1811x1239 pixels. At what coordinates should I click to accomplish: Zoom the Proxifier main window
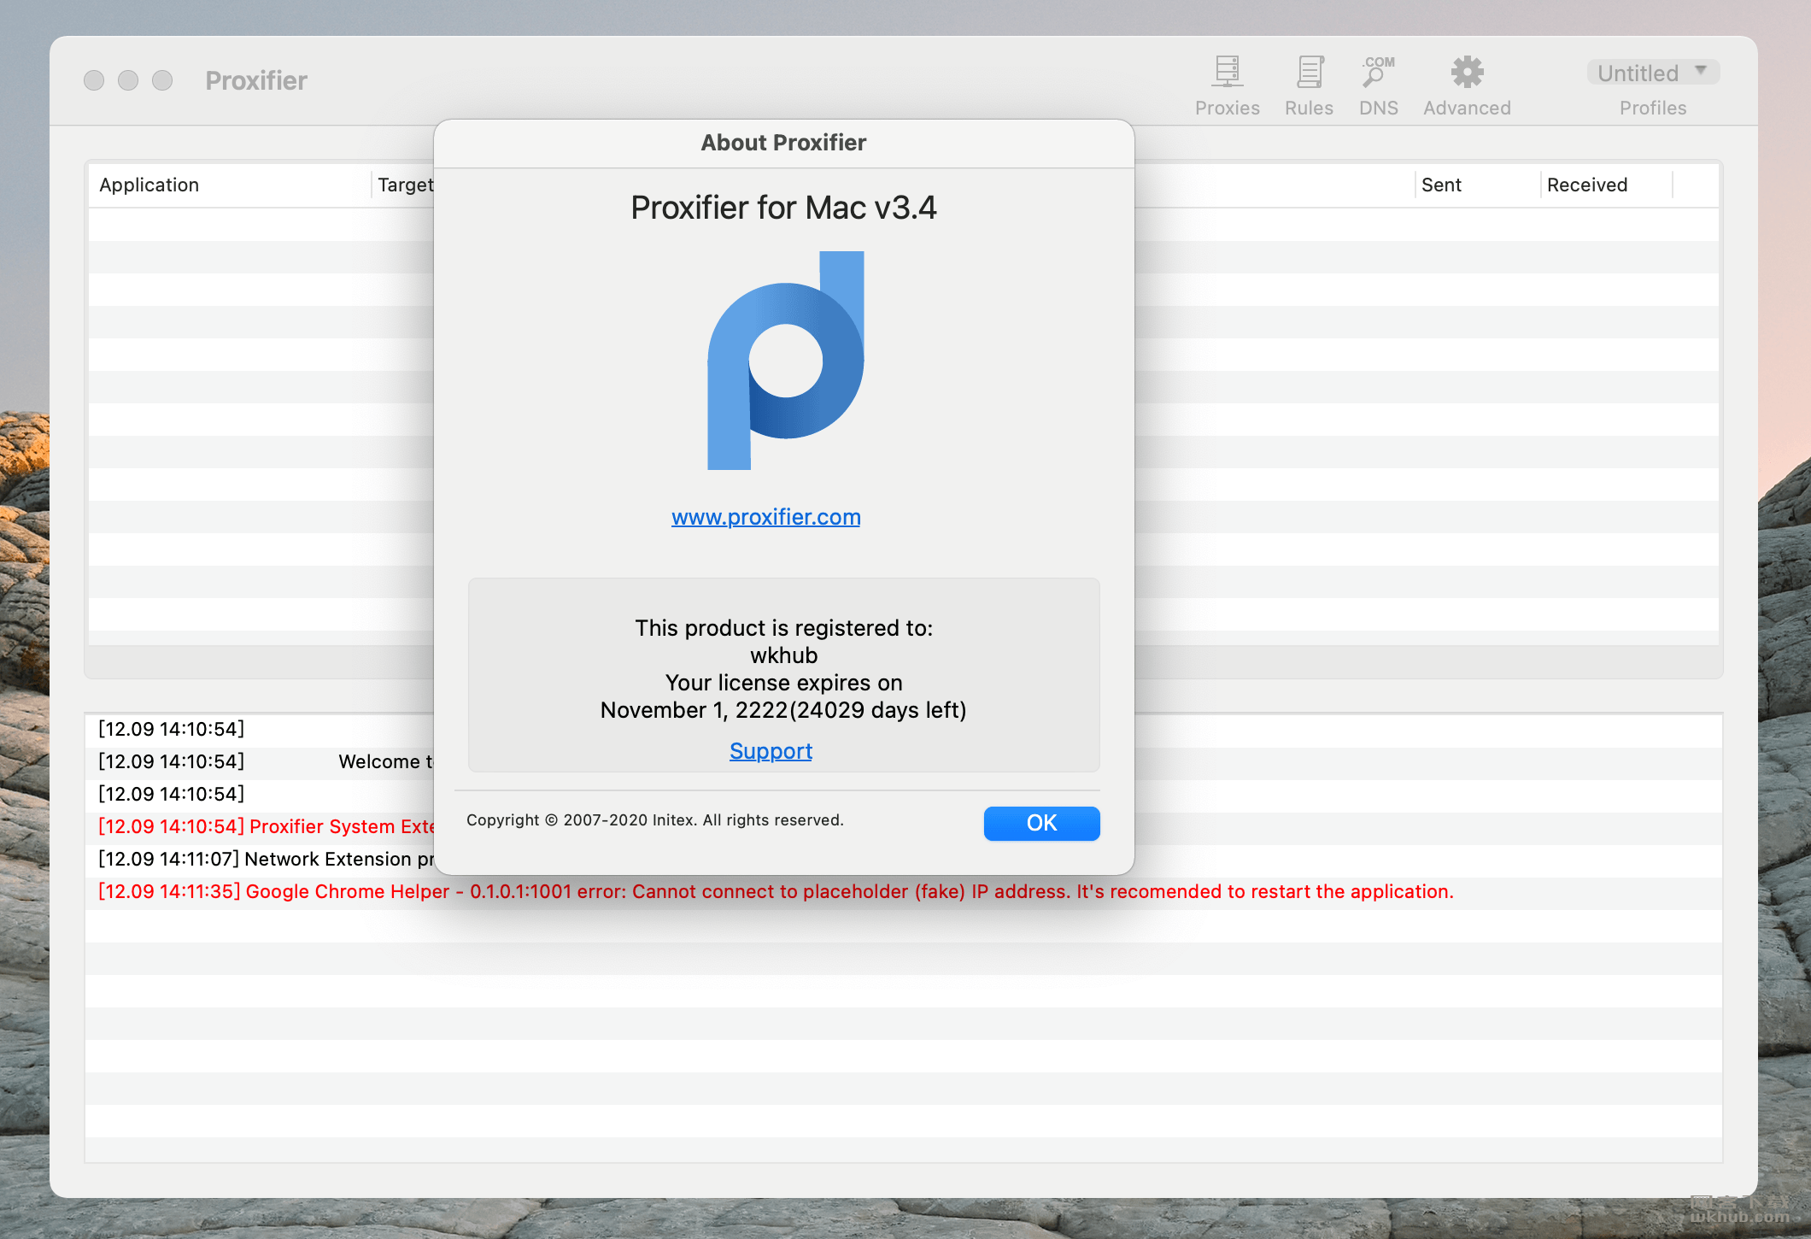pyautogui.click(x=162, y=80)
